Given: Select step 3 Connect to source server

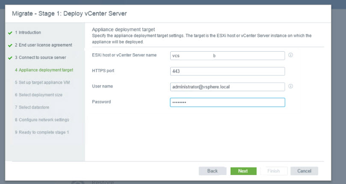Looking at the screenshot, I should click(40, 57).
